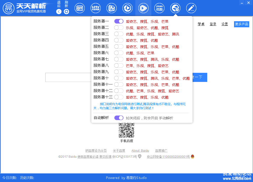Open the 意见反馈 link
The image size is (253, 182).
click(x=105, y=157)
